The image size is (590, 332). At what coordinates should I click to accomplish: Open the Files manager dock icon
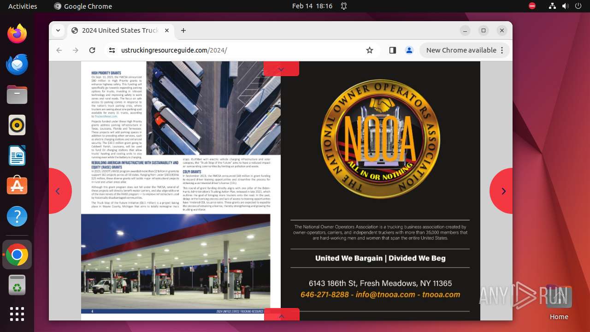pos(17,95)
